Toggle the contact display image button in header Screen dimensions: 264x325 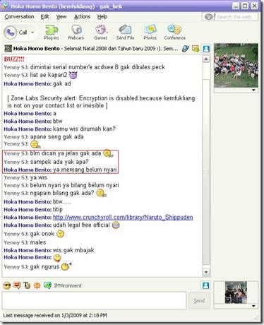click(206, 49)
